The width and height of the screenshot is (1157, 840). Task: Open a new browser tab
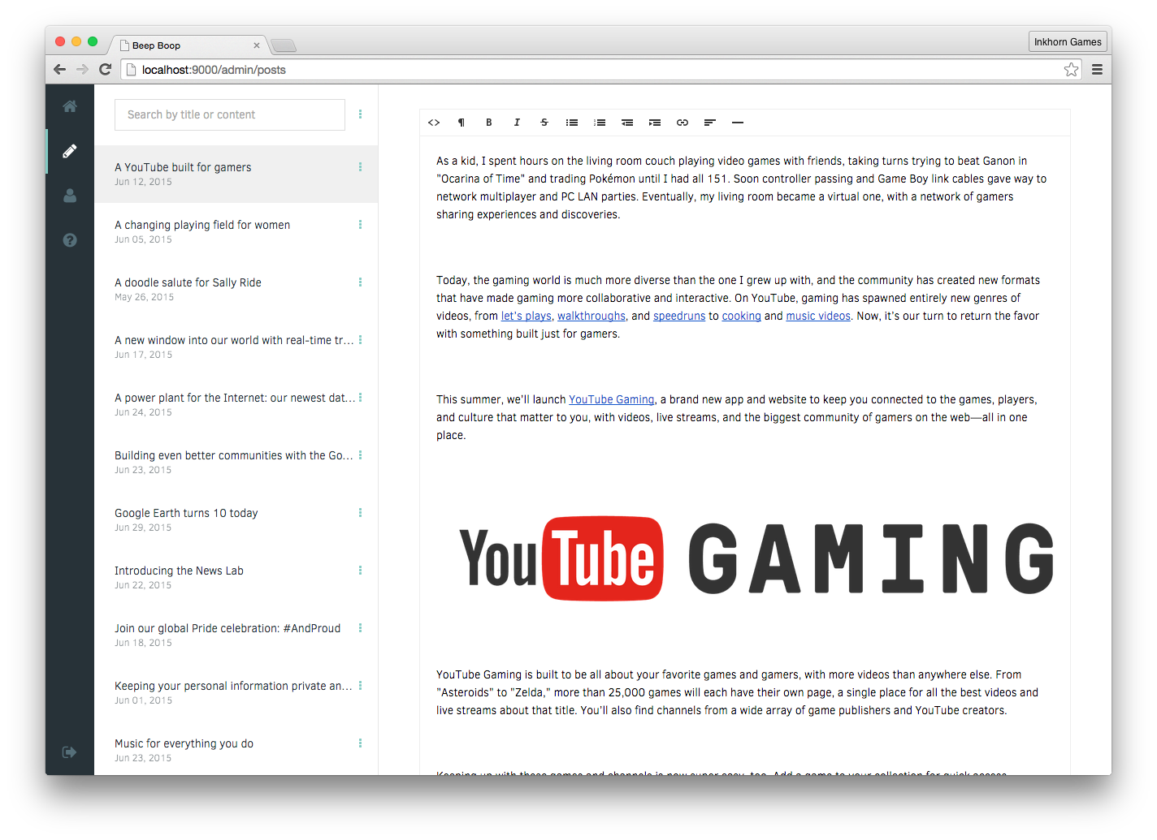click(x=284, y=45)
